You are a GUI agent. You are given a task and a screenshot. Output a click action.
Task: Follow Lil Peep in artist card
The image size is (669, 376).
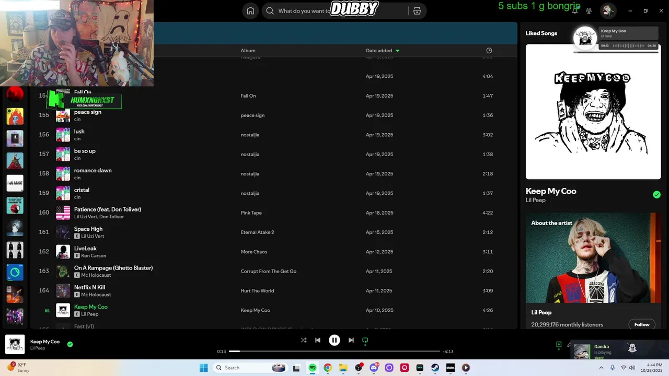642,324
